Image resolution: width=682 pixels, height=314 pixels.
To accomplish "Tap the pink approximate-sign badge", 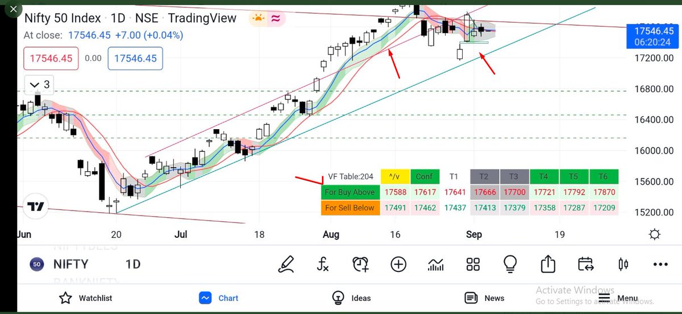I will [276, 18].
